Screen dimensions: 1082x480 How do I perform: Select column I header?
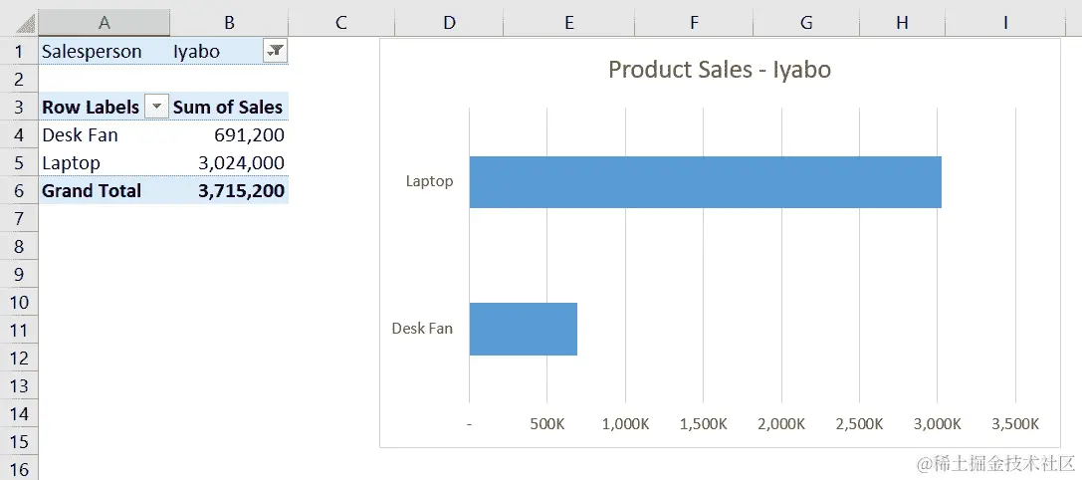click(x=1005, y=22)
